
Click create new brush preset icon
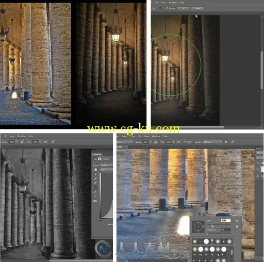[237, 227]
